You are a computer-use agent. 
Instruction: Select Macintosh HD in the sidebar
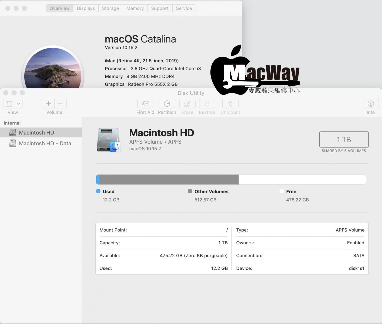click(41, 133)
